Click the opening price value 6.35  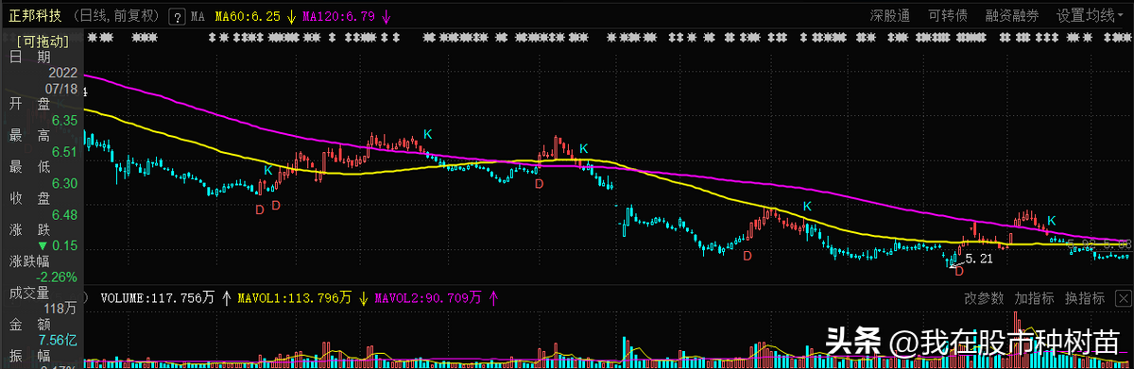pyautogui.click(x=64, y=121)
